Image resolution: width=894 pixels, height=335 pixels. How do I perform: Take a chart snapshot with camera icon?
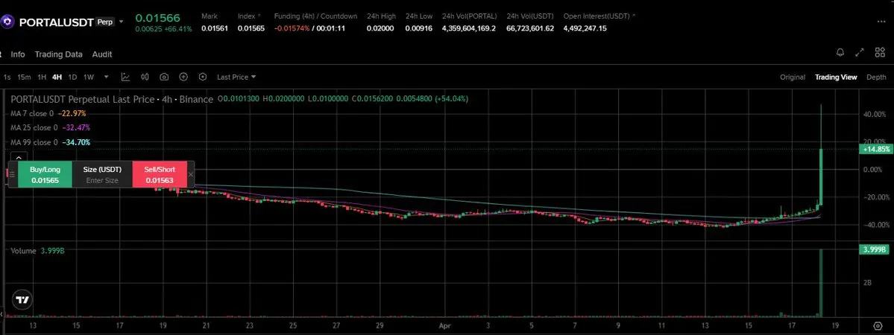pos(164,77)
